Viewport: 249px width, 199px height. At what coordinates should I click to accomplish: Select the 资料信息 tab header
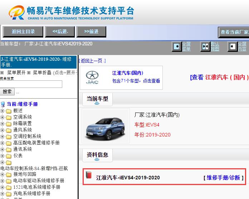(97, 155)
